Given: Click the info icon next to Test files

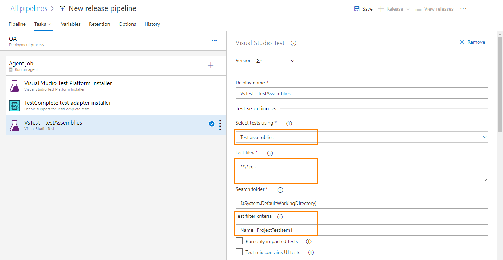Looking at the screenshot, I should [x=270, y=153].
